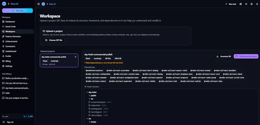Delete the sky-heist-commercial-polish project trash icon

click(x=76, y=57)
